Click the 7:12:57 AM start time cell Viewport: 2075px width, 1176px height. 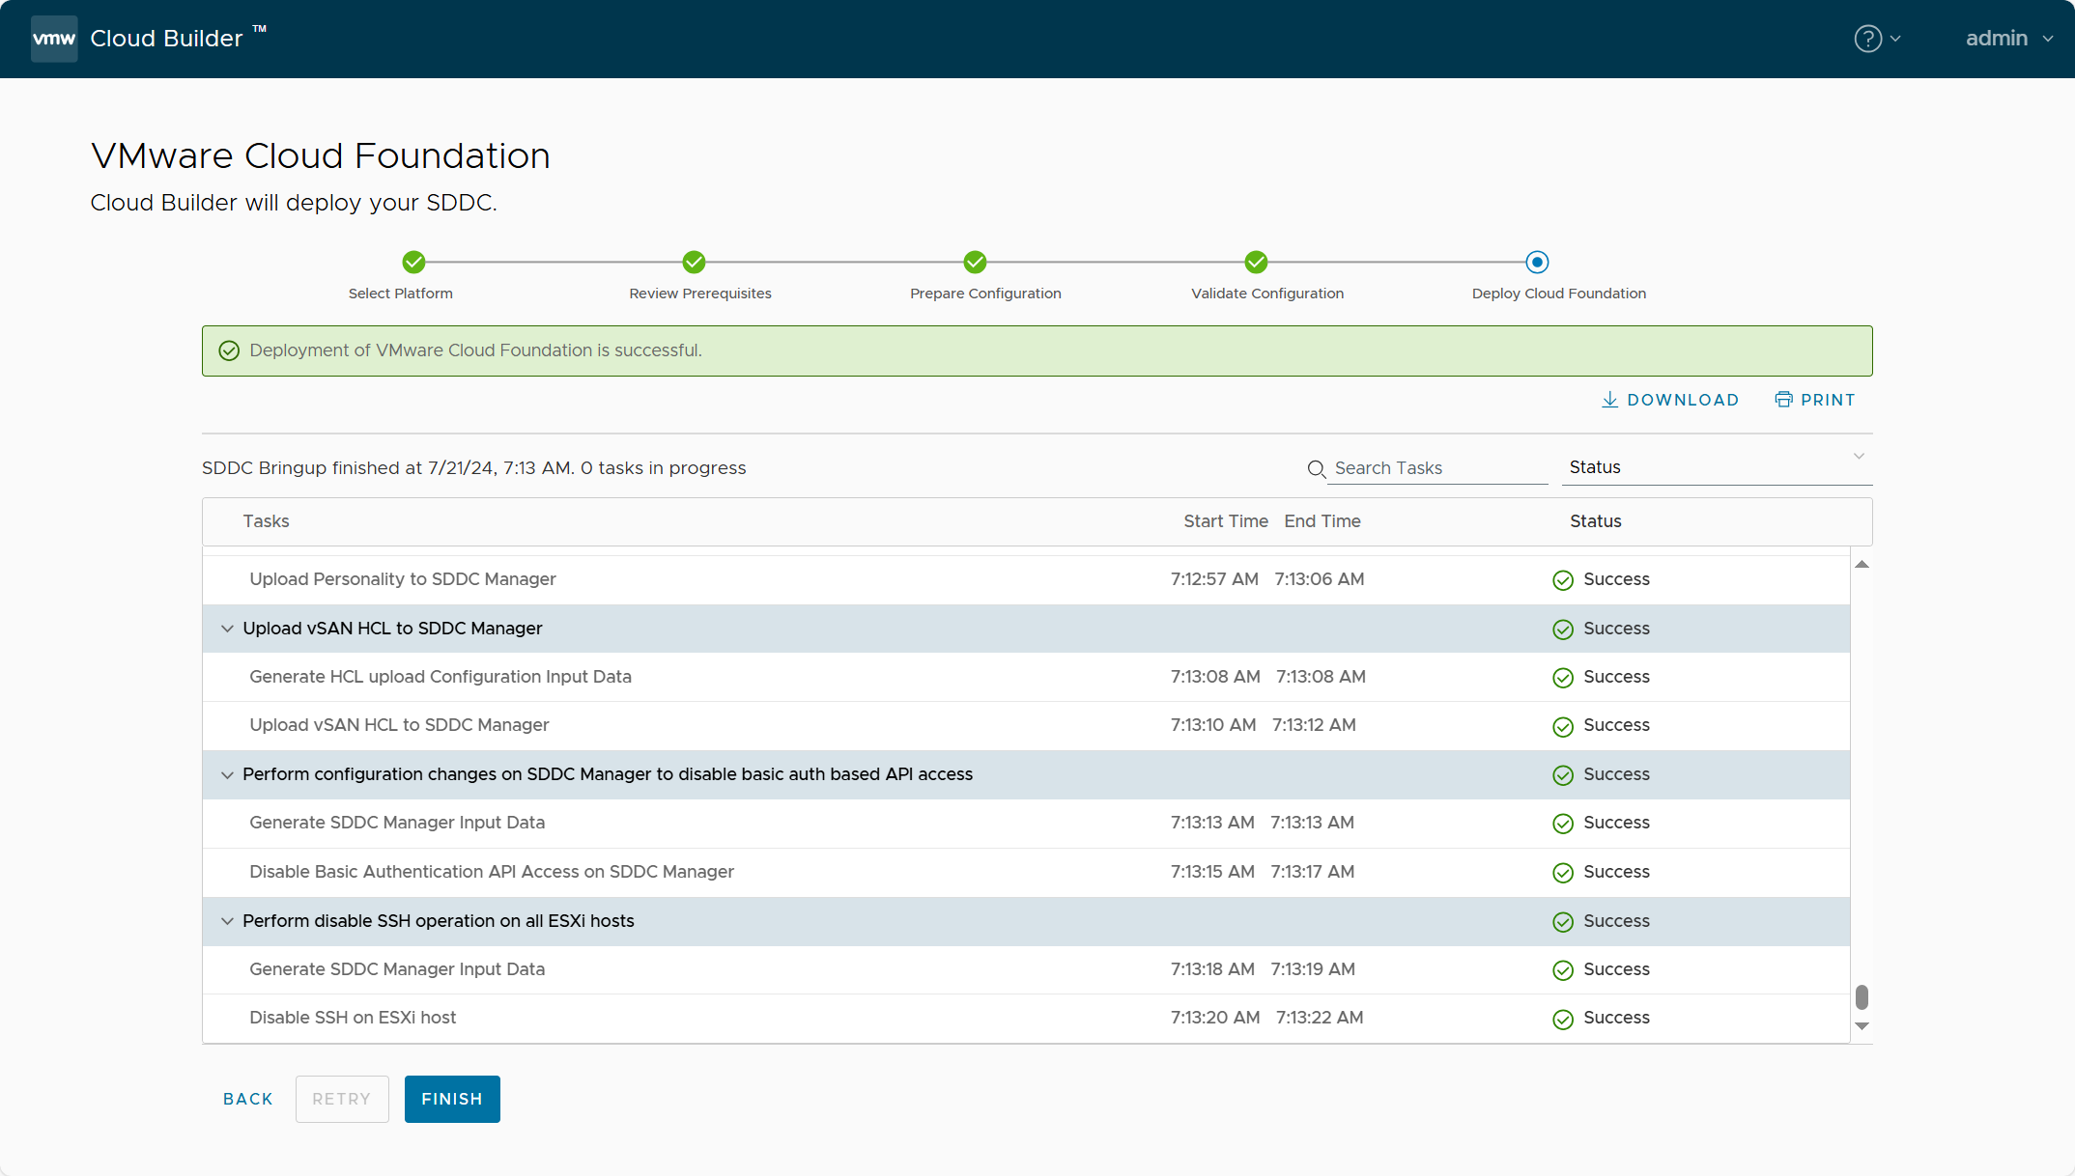1214,579
